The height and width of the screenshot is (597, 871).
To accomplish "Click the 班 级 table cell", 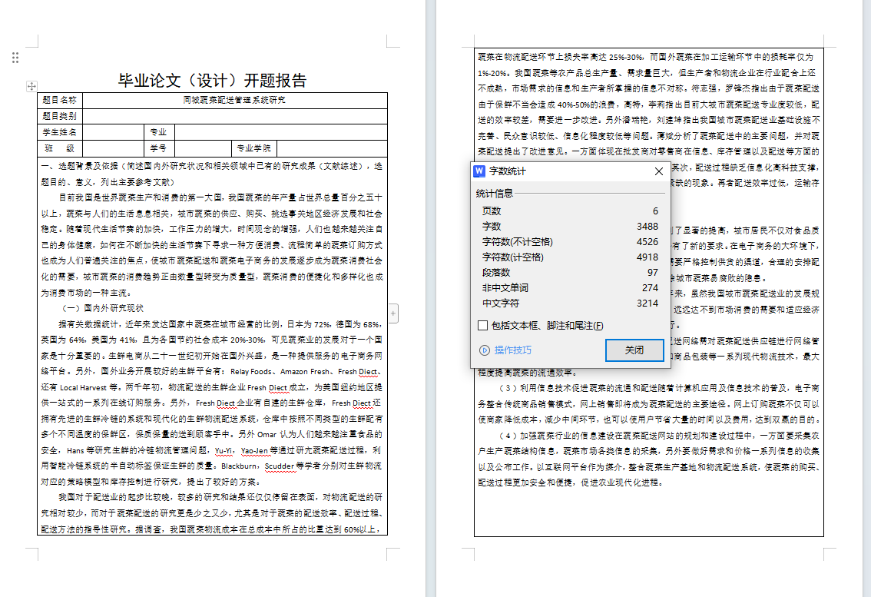I will pos(60,148).
